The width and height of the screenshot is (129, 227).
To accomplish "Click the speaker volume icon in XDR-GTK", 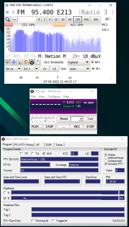I will 7,12.
